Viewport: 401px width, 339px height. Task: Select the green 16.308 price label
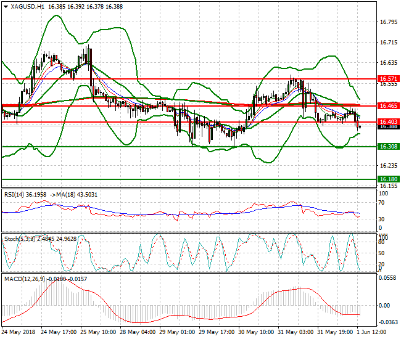tap(387, 147)
